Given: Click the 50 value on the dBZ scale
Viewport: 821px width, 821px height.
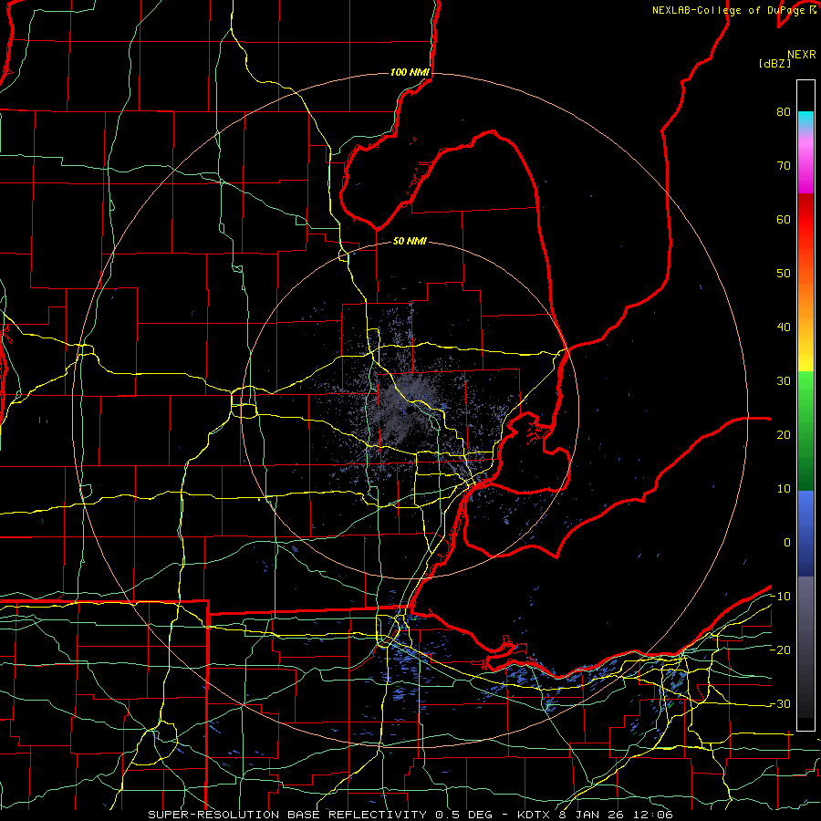Looking at the screenshot, I should [x=784, y=274].
